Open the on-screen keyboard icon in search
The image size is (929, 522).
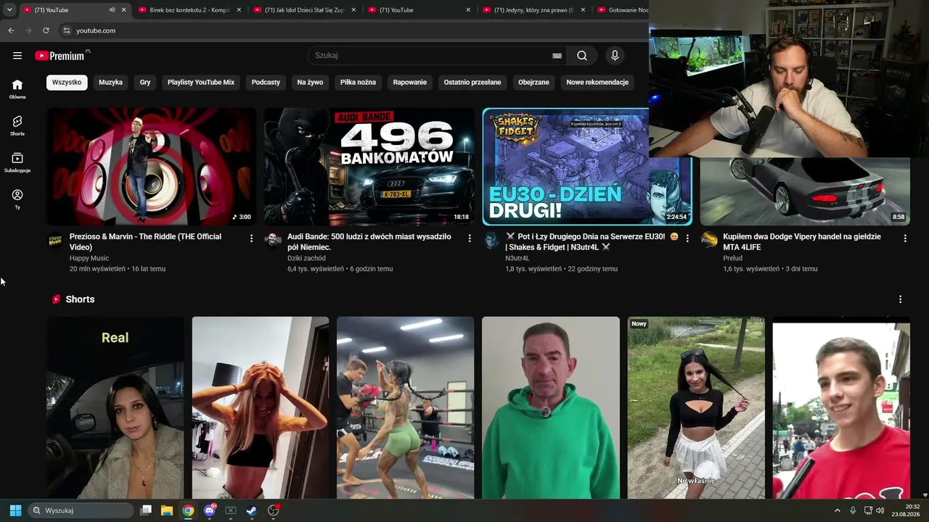557,56
